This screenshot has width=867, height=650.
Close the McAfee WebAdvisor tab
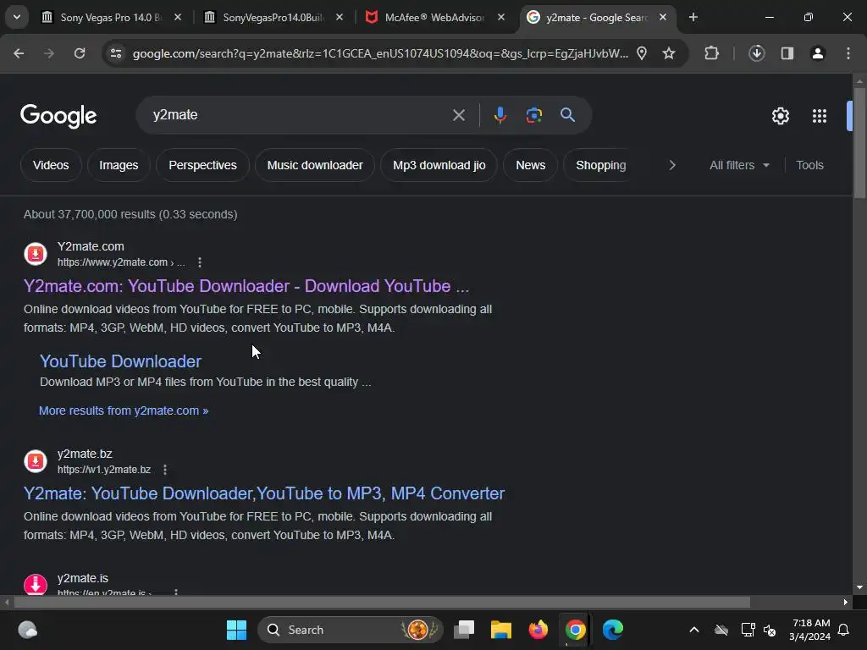(x=501, y=17)
